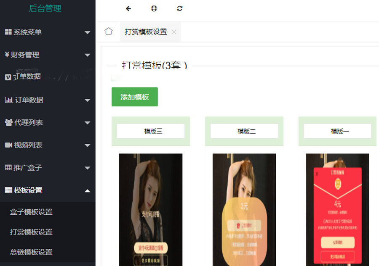Click the 订单数据 bar chart icon
The height and width of the screenshot is (266, 379).
[x=8, y=100]
